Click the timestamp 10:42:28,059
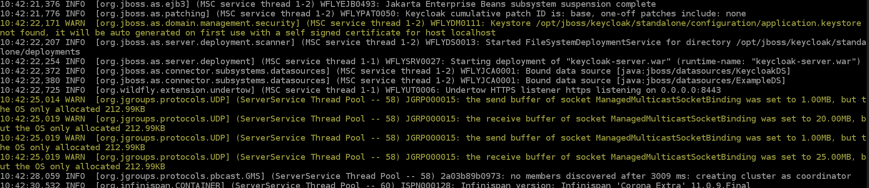 (x=30, y=176)
